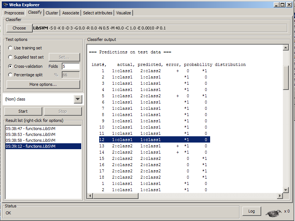
Task: Click Choose classifier button
Action: tap(19, 28)
